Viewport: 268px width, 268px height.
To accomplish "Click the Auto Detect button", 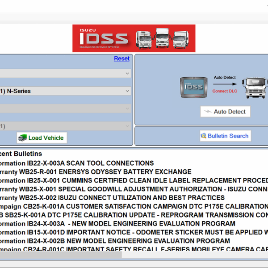I will click(225, 112).
